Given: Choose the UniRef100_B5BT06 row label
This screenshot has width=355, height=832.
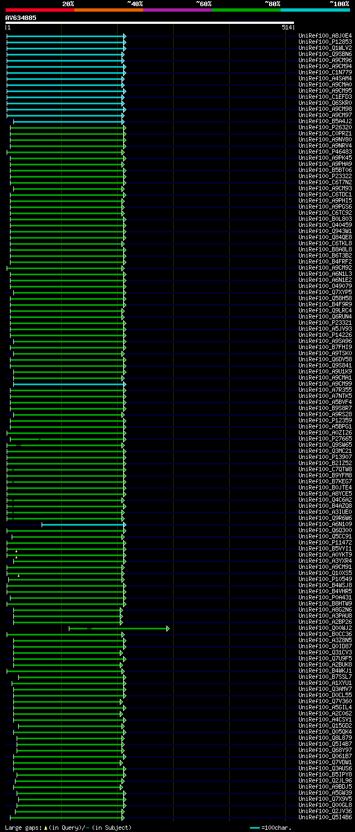Looking at the screenshot, I should (325, 170).
